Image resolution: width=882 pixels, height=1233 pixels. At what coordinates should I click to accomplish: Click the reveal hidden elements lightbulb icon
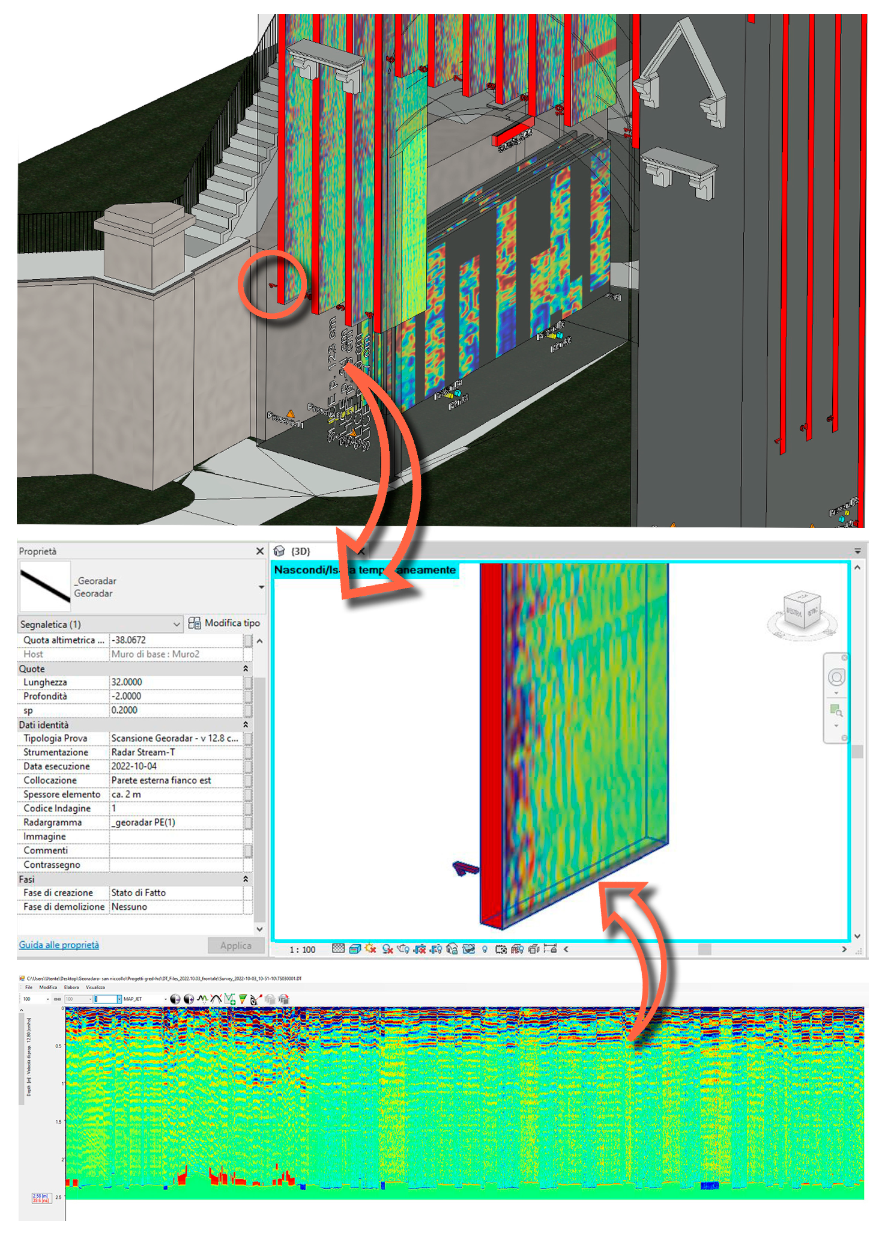pyautogui.click(x=485, y=949)
